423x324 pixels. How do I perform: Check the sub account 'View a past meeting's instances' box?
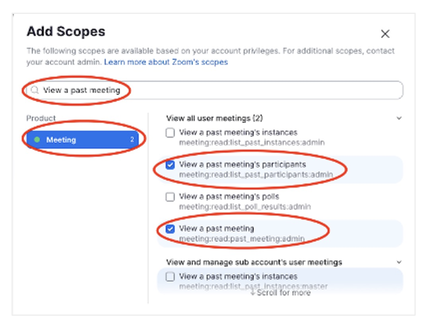click(x=170, y=277)
